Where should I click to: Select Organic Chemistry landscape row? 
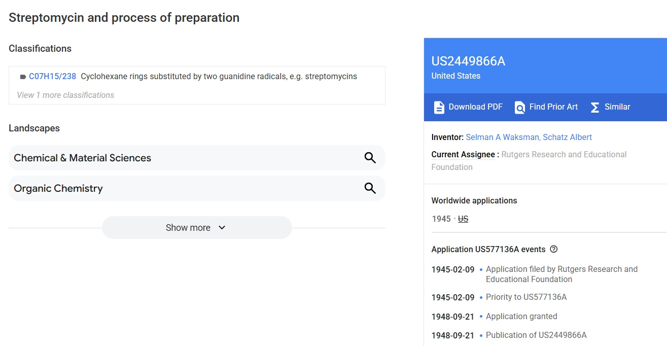point(197,188)
